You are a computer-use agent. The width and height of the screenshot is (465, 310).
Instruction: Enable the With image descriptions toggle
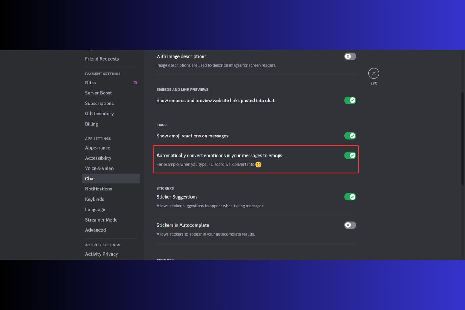[350, 56]
